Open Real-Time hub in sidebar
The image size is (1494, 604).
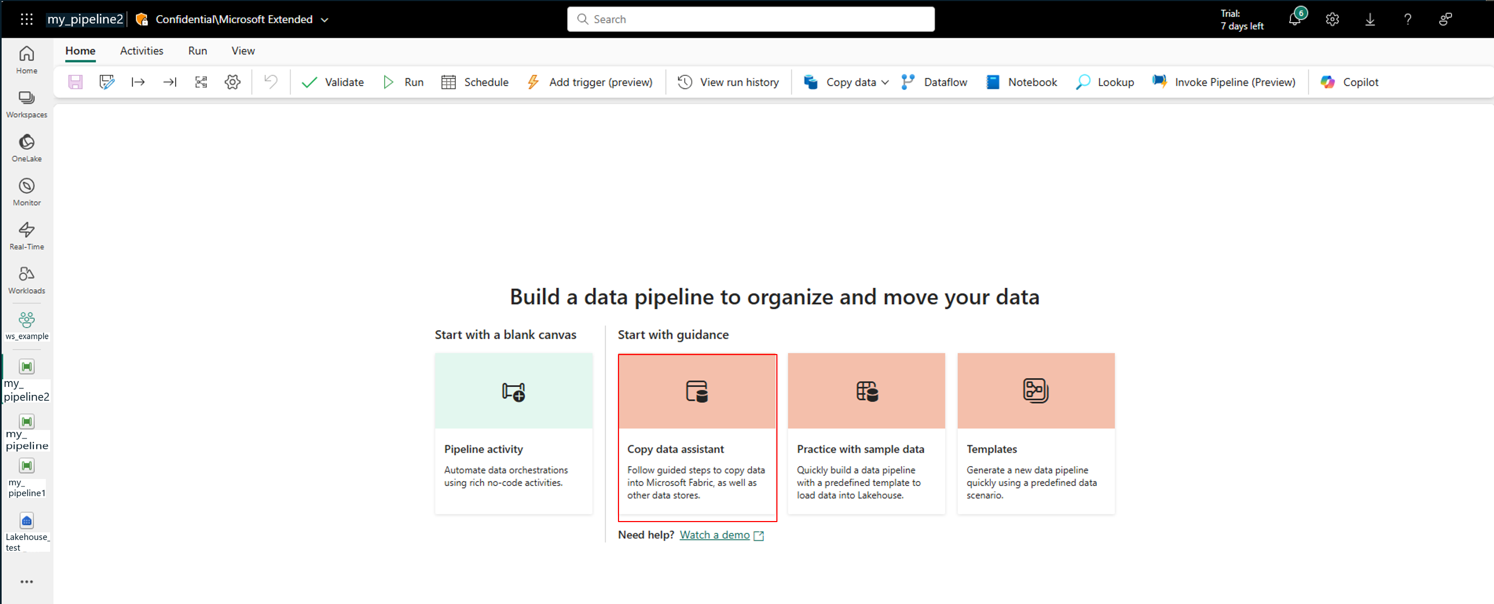click(x=27, y=235)
